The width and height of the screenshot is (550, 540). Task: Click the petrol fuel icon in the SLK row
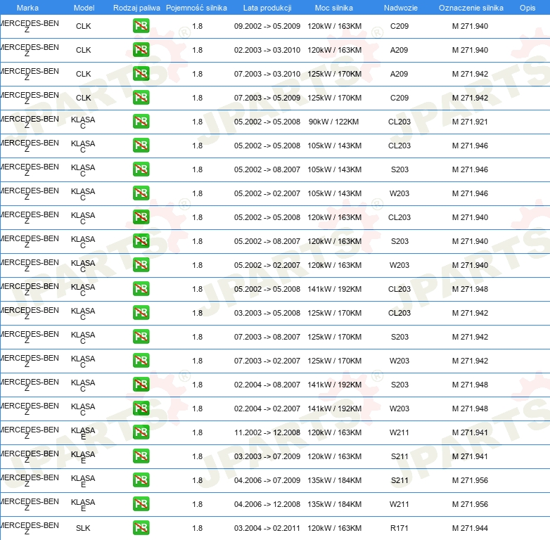(x=141, y=528)
